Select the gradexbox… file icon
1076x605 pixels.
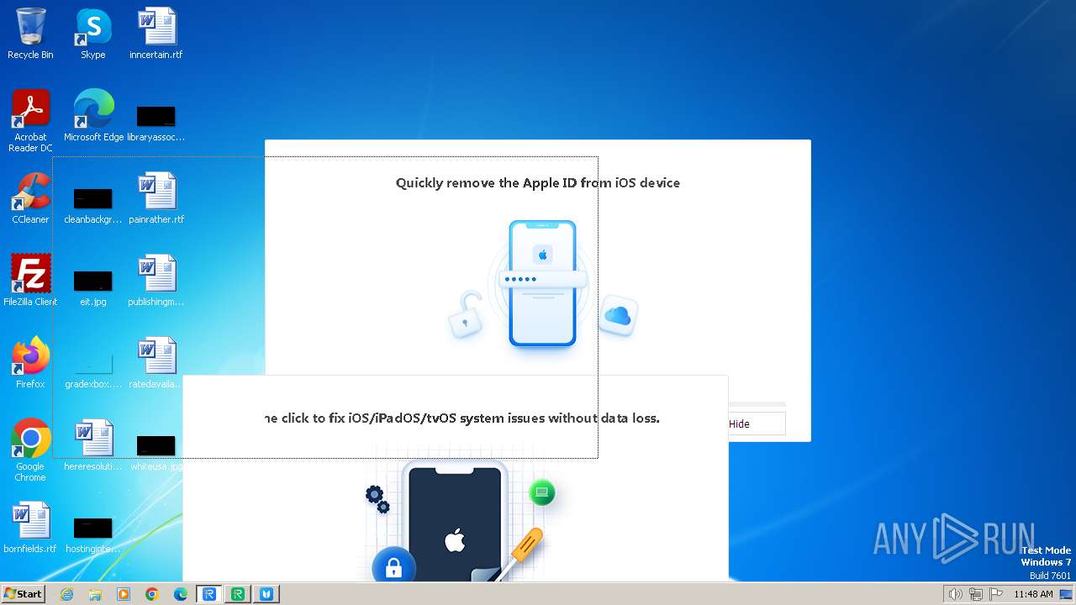(92, 370)
